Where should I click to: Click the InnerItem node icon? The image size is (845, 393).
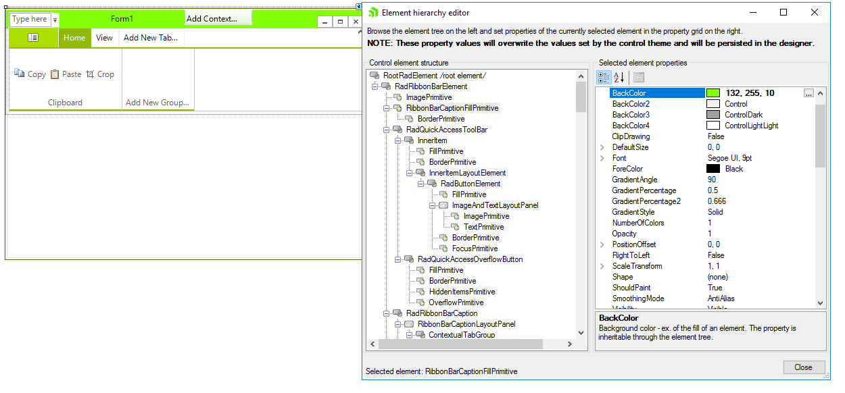point(409,140)
